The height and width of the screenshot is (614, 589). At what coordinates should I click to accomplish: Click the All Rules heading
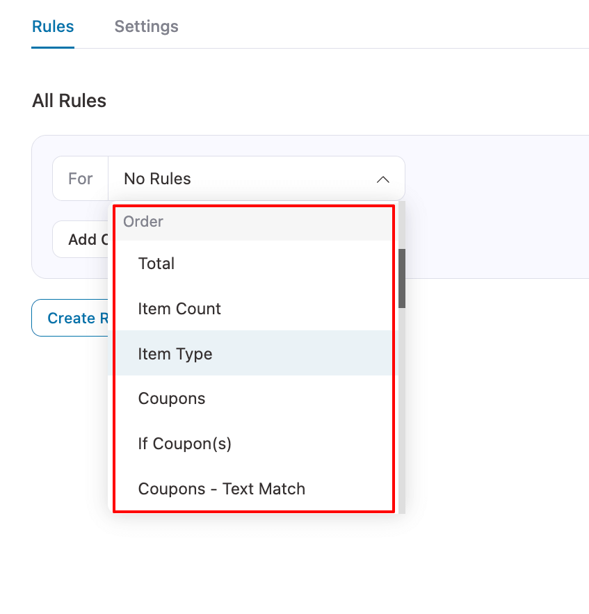(x=69, y=101)
